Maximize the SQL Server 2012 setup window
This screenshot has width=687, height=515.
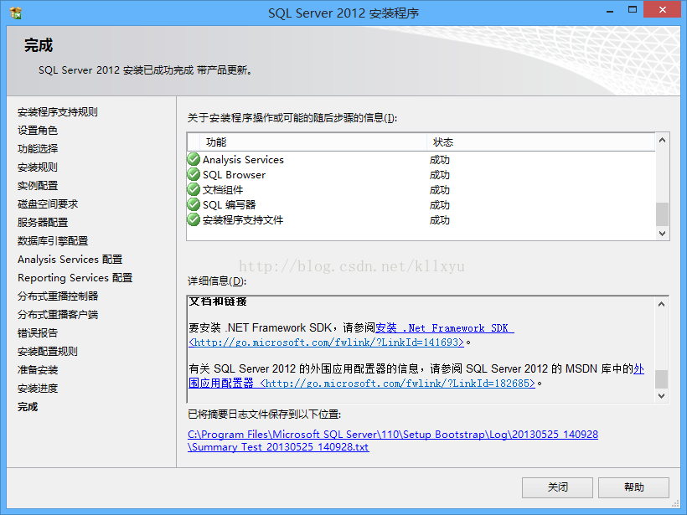[633, 10]
